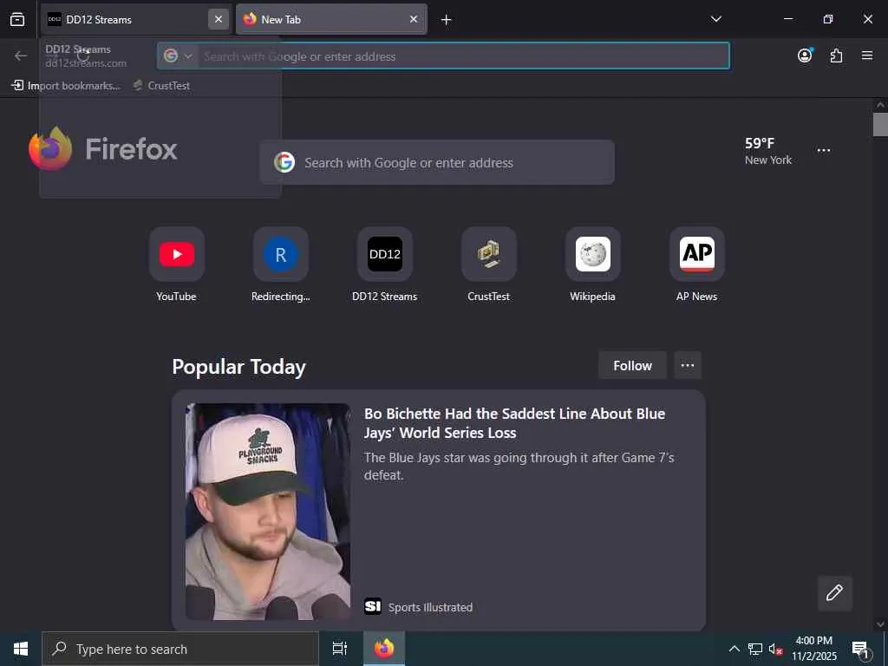Show hidden system tray icons
Screen dimensions: 888x666
[x=734, y=649]
